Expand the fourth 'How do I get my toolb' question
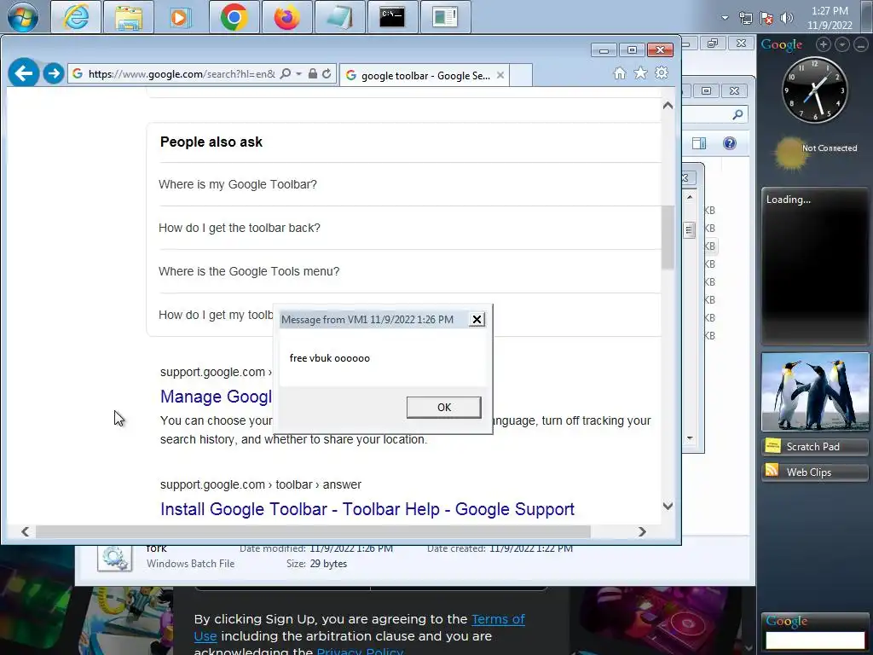 coord(216,315)
